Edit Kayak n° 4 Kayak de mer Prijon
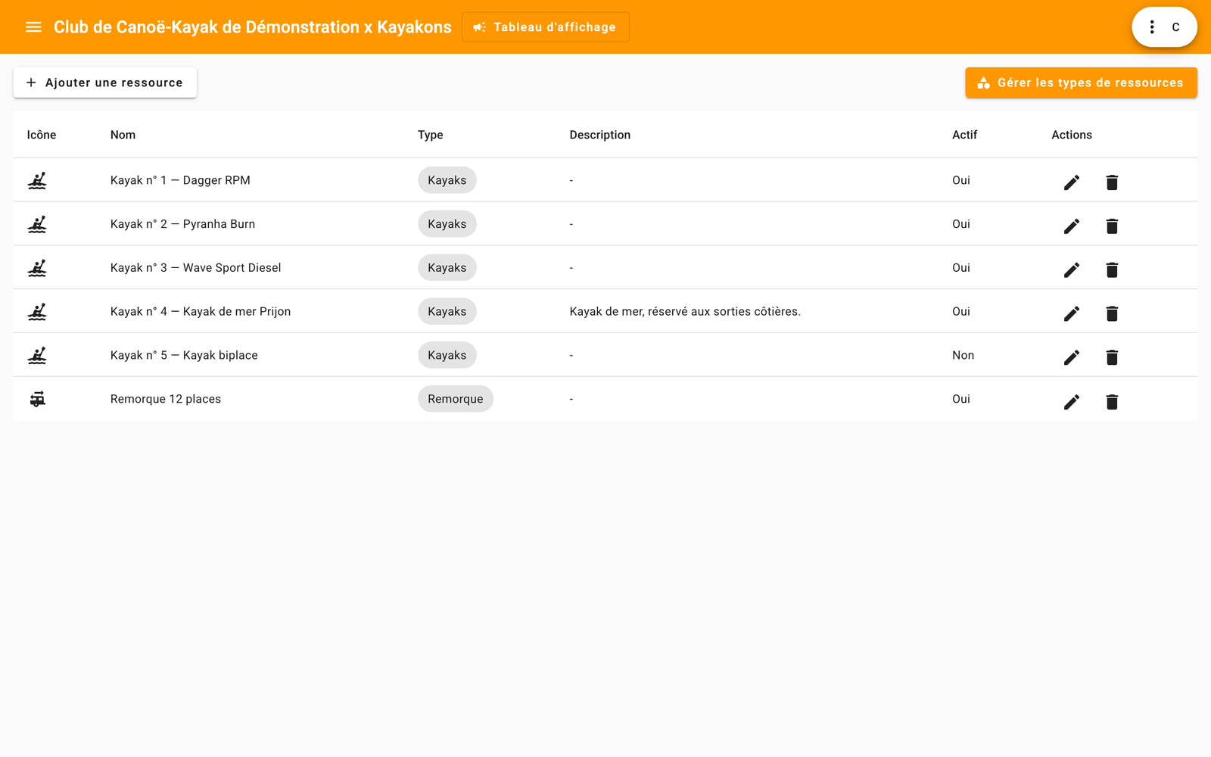This screenshot has width=1211, height=757. click(1072, 313)
